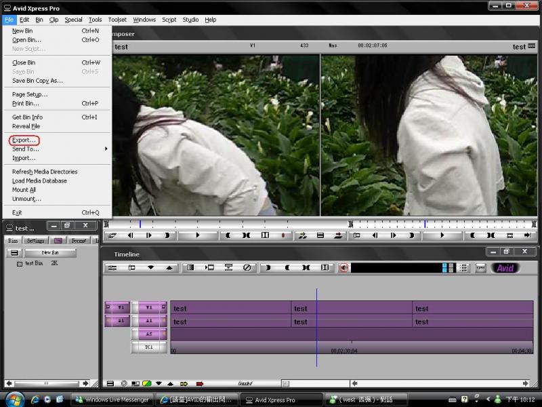Click the yellow segment mode arrow at timeline bottom
The image size is (542, 407).
(183, 384)
